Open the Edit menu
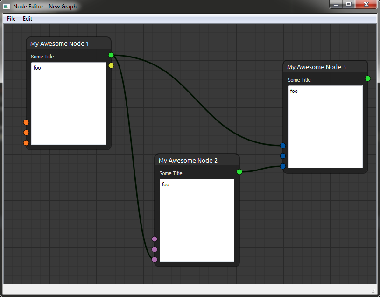Screen dimensions: 380x297 28,19
